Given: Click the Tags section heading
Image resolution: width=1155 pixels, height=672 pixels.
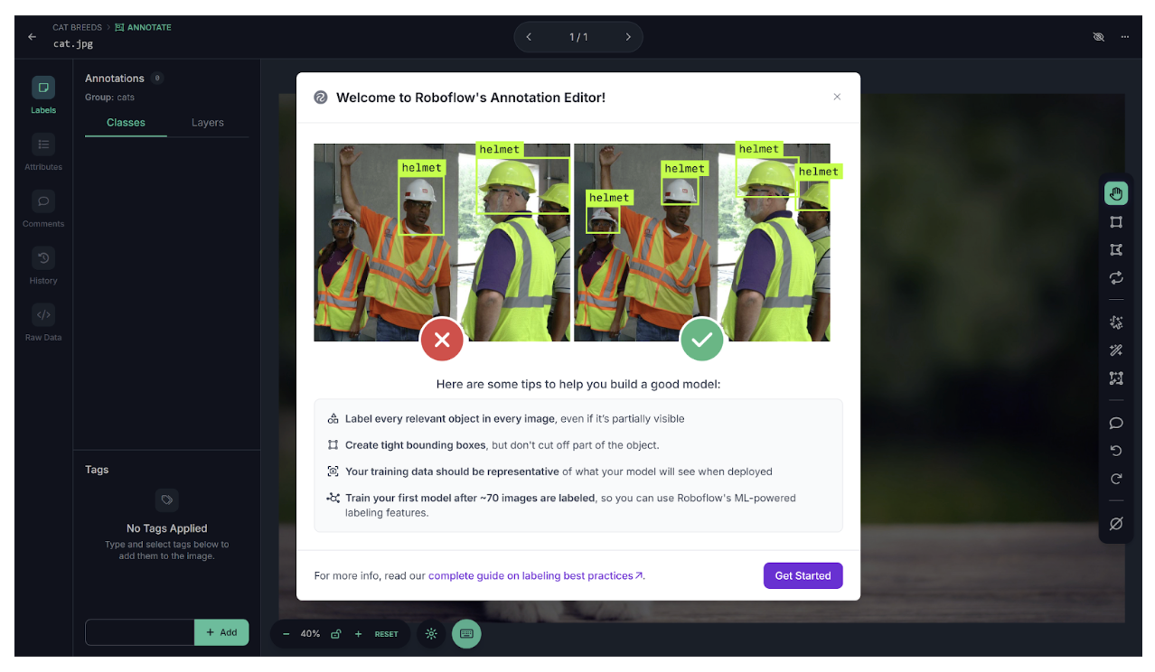Looking at the screenshot, I should (x=97, y=470).
